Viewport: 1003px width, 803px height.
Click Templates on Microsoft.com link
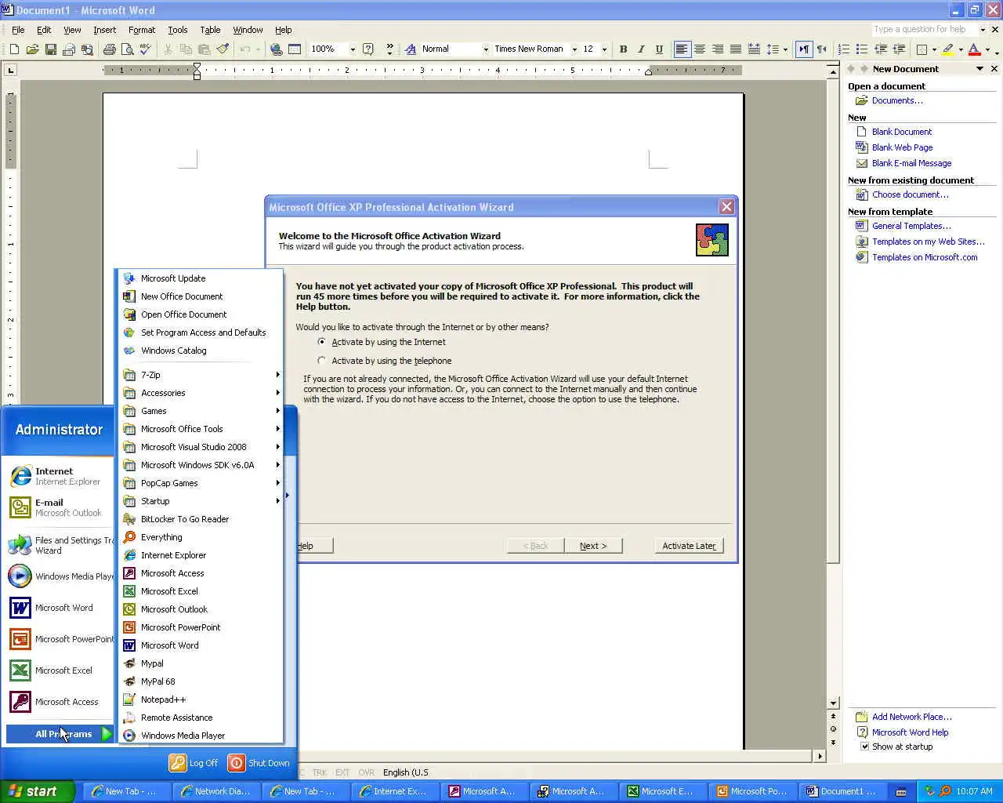[925, 257]
